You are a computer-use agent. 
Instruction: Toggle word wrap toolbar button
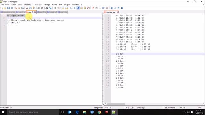(71, 8)
